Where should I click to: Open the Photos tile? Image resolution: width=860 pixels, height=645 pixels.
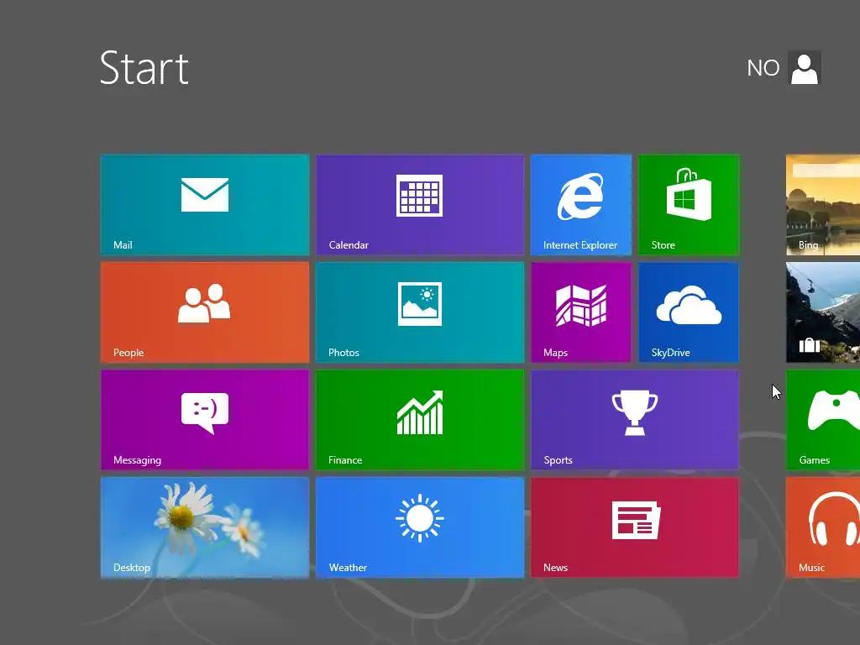tap(420, 312)
